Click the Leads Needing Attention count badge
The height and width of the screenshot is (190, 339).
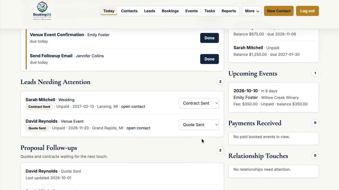220,82
